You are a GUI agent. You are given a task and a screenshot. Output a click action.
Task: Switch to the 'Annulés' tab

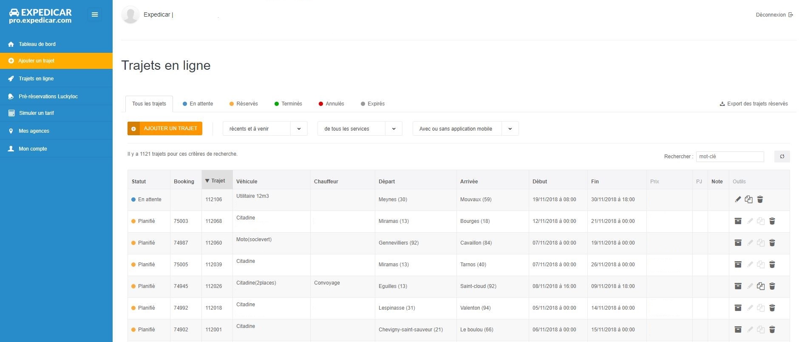[331, 104]
